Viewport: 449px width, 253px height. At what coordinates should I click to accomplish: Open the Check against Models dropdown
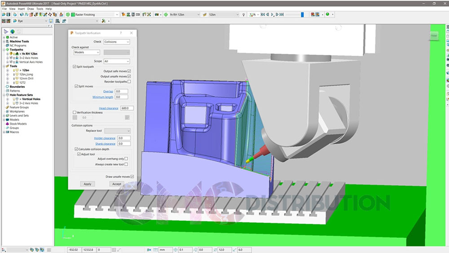click(x=87, y=52)
